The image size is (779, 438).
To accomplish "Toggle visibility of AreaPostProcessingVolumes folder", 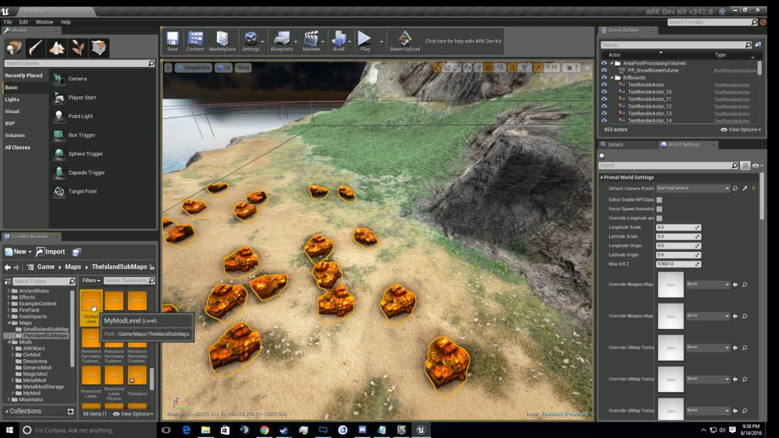I will click(x=604, y=63).
